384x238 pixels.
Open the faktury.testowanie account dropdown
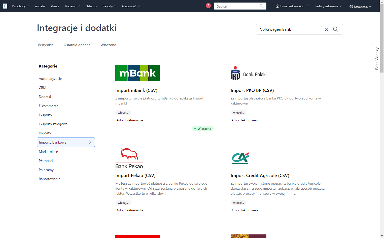pyautogui.click(x=328, y=6)
